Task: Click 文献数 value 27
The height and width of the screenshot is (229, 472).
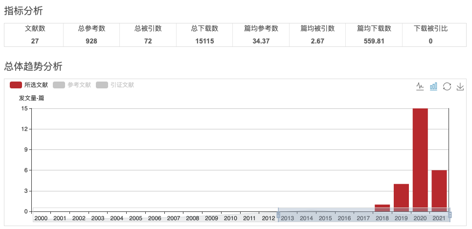Action: point(35,41)
